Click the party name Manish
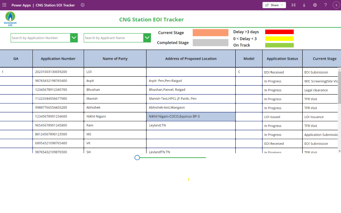Screen dimensions: 341x213 pyautogui.click(x=92, y=98)
